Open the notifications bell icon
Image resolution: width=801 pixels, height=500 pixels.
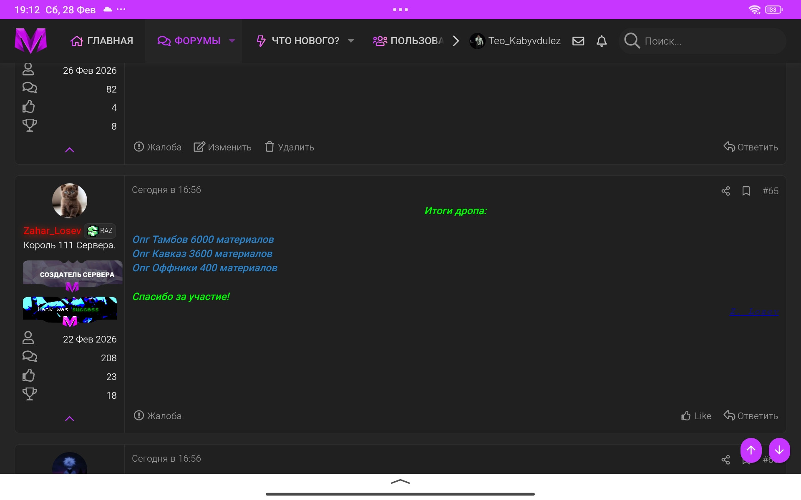pos(601,41)
